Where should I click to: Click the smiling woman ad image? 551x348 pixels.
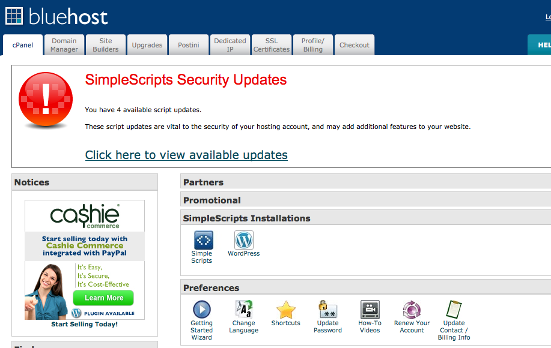click(47, 291)
